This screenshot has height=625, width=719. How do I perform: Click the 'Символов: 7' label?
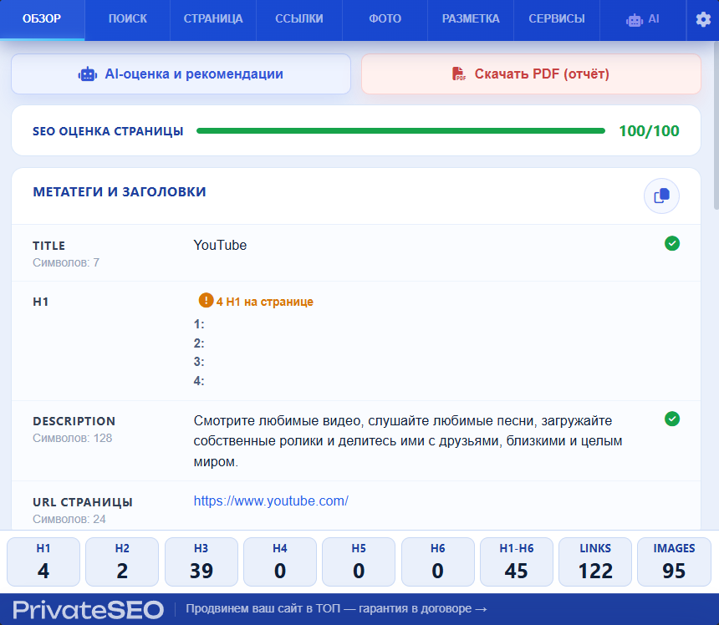pyautogui.click(x=66, y=262)
